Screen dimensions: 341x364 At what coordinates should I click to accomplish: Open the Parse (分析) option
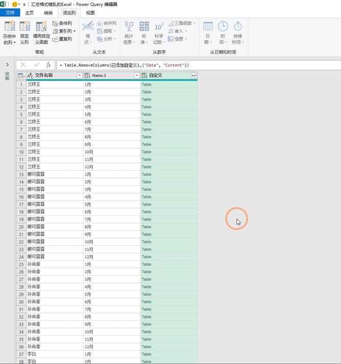[x=107, y=39]
